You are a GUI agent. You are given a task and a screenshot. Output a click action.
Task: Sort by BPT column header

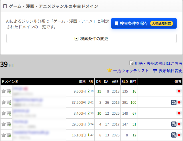point(133,81)
